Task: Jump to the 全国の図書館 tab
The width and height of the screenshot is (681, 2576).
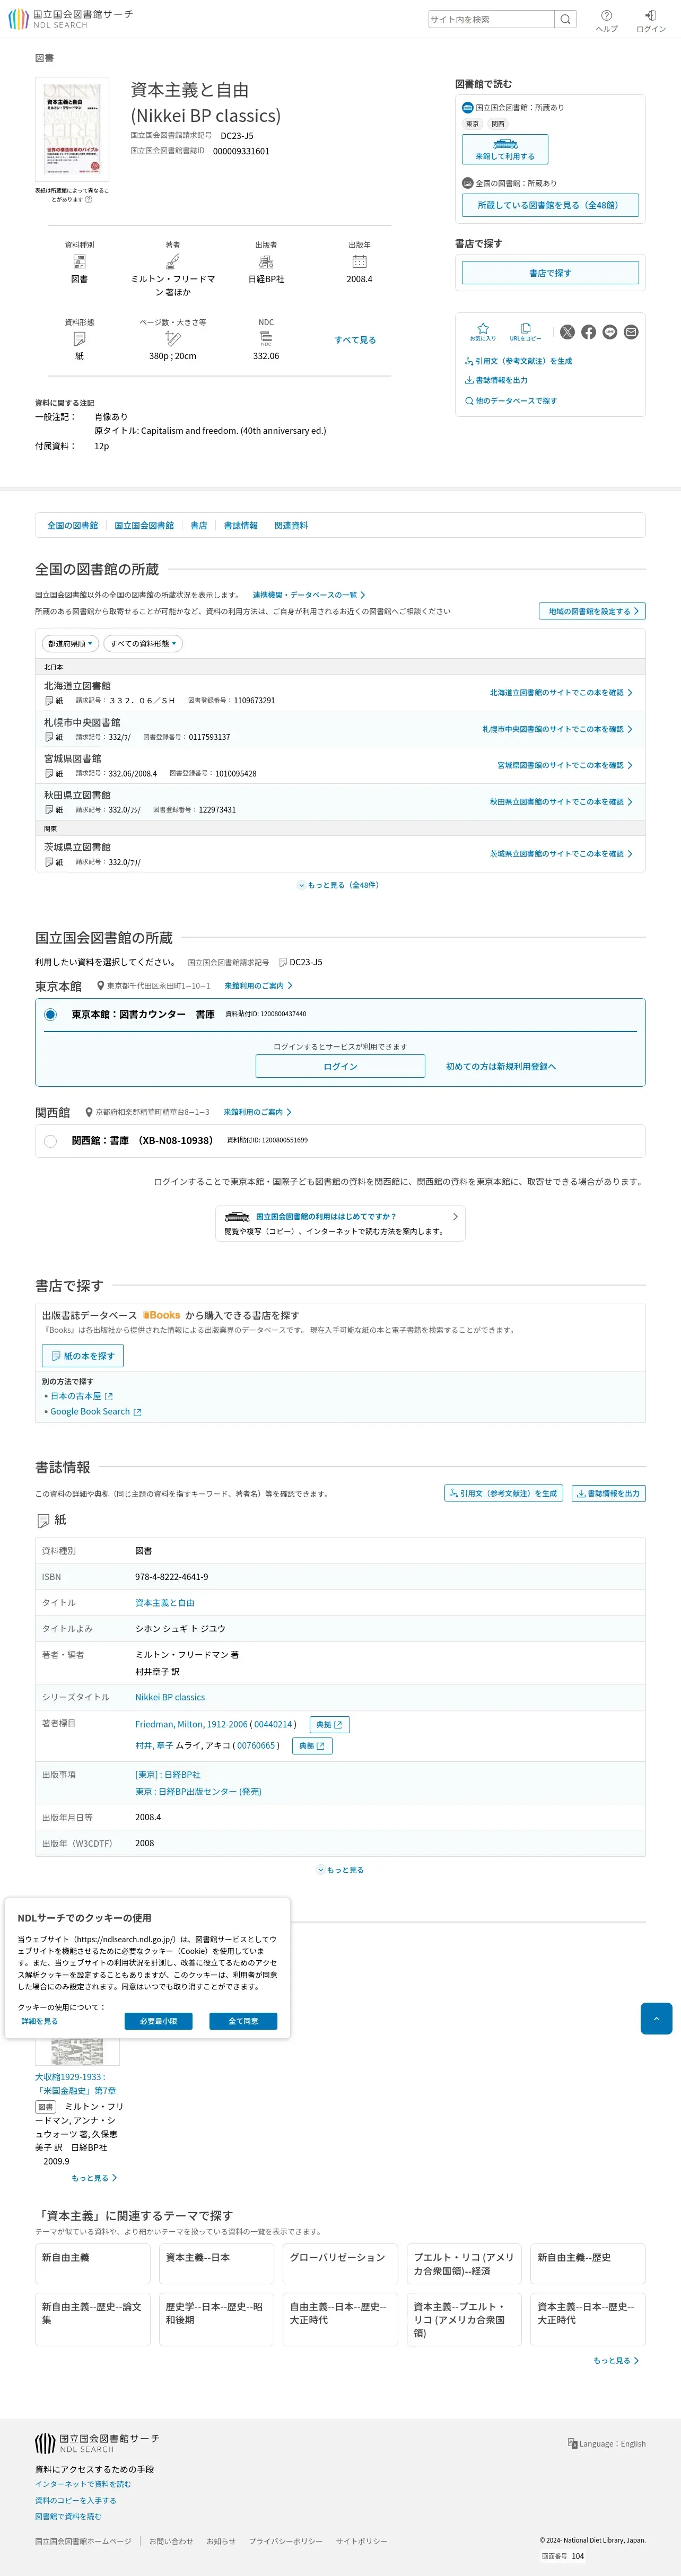Action: [x=73, y=525]
